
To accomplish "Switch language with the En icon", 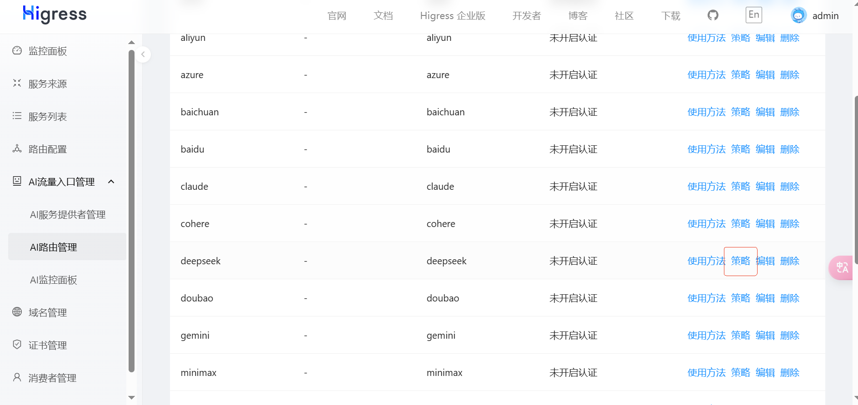I will [x=753, y=15].
